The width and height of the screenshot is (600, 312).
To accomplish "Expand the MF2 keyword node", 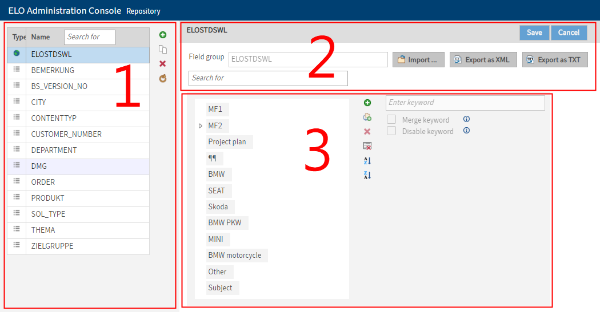I will (201, 125).
